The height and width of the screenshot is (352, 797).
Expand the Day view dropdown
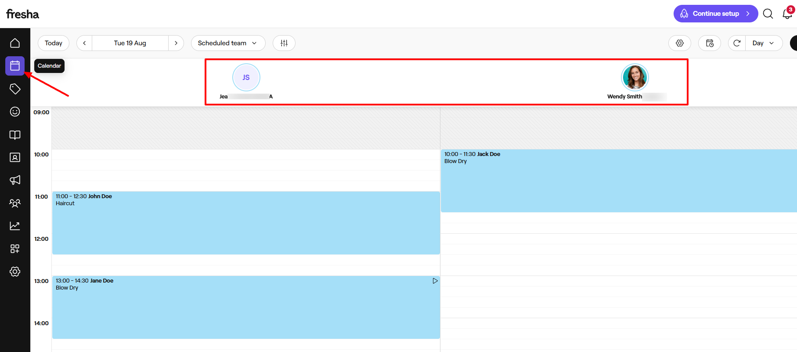764,43
